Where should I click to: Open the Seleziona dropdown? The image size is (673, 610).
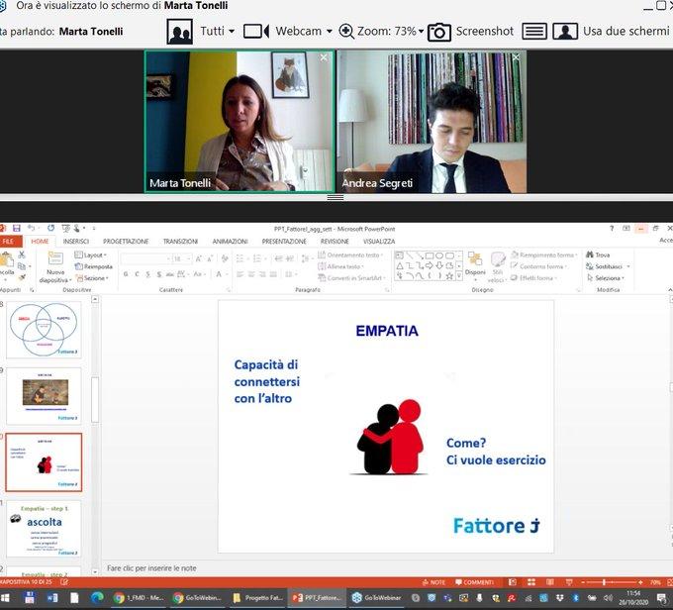click(x=605, y=278)
